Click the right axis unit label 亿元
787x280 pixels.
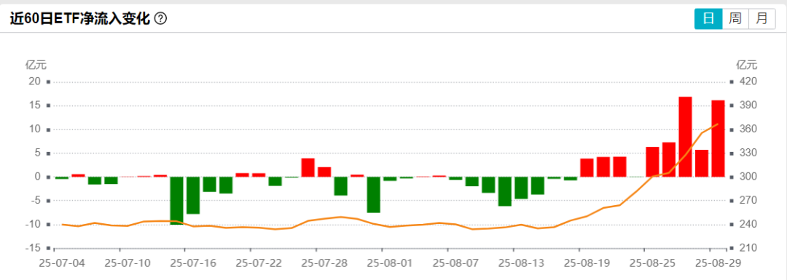pos(746,65)
